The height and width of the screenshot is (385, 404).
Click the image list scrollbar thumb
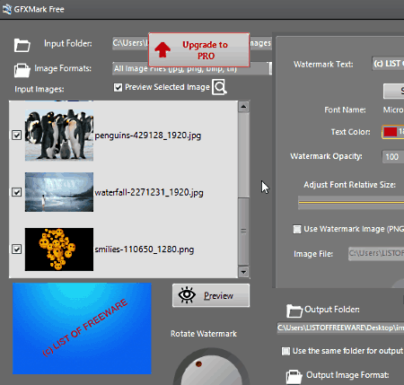pos(243,231)
